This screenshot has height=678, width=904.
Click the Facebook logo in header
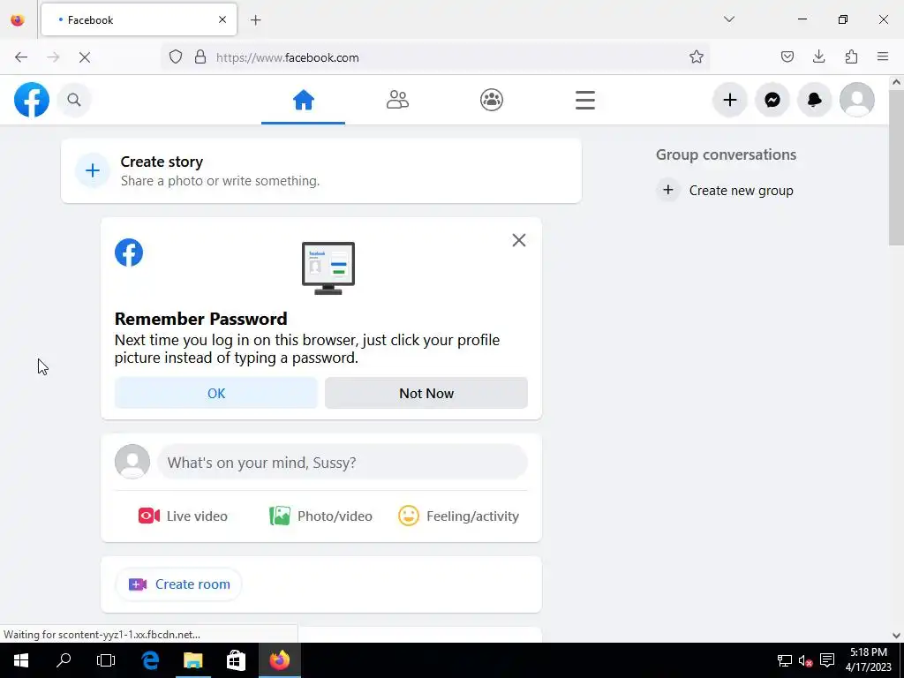32,100
